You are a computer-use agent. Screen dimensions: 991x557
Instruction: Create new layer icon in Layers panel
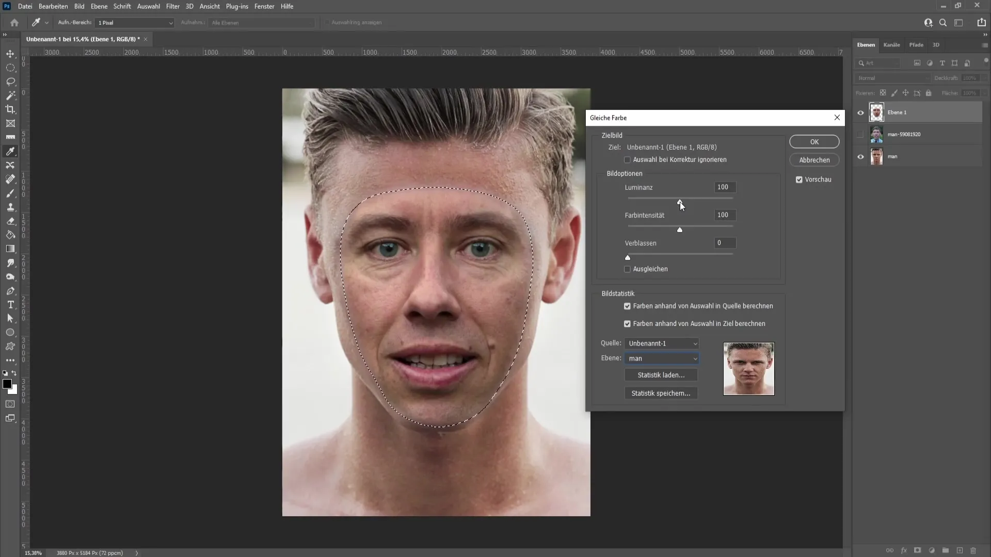pyautogui.click(x=960, y=550)
